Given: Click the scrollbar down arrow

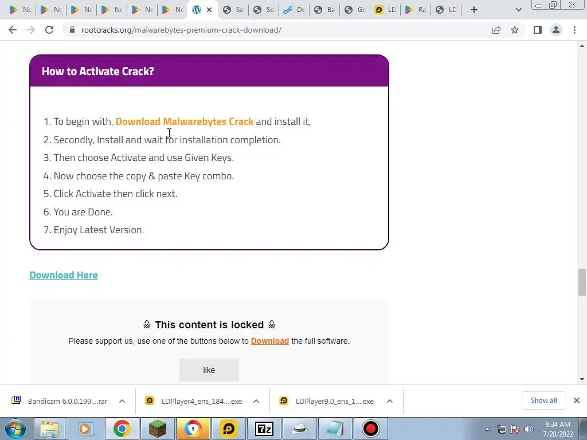Looking at the screenshot, I should click(582, 379).
